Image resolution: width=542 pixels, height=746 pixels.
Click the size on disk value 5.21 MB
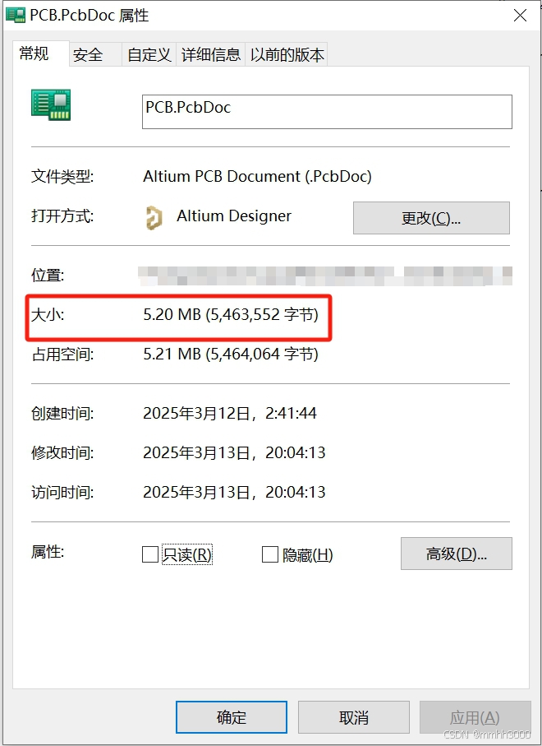[x=231, y=354]
